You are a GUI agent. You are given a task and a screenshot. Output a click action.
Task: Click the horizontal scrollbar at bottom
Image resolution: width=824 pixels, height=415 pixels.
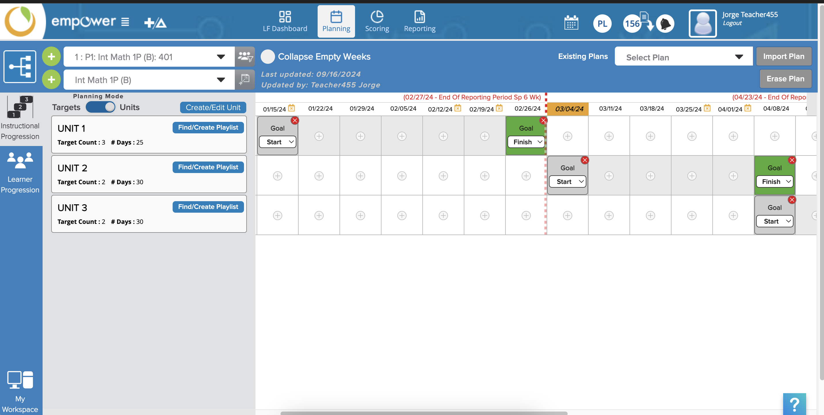pyautogui.click(x=424, y=413)
